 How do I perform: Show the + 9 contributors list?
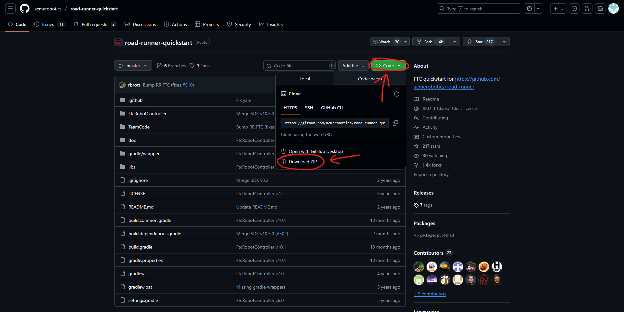point(430,294)
